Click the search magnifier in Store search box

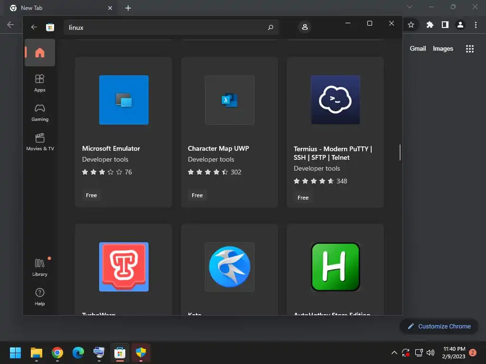tap(270, 27)
